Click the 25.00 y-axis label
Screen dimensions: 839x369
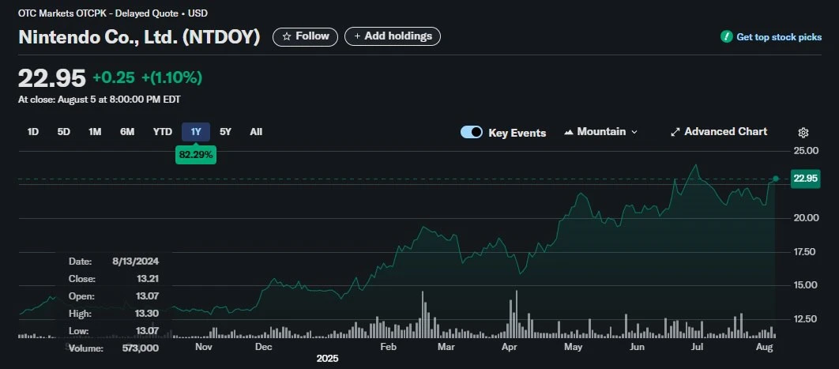[805, 151]
